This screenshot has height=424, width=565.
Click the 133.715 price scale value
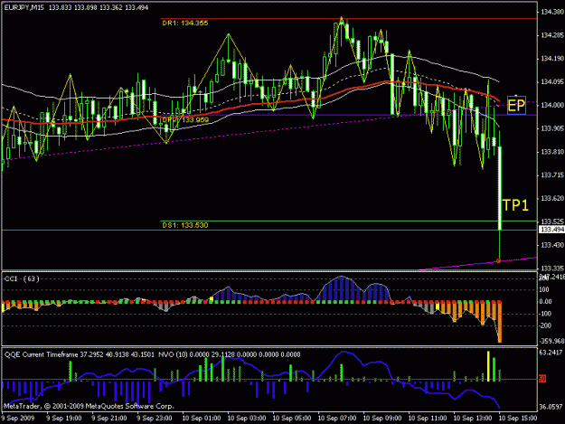[x=552, y=175]
